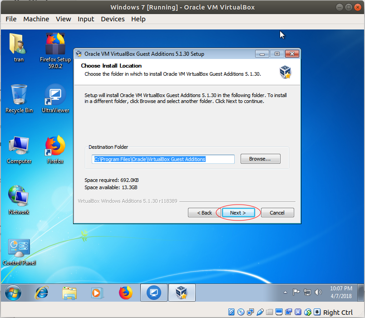
Task: Open Windows Media Player from the taskbar
Action: click(x=97, y=293)
